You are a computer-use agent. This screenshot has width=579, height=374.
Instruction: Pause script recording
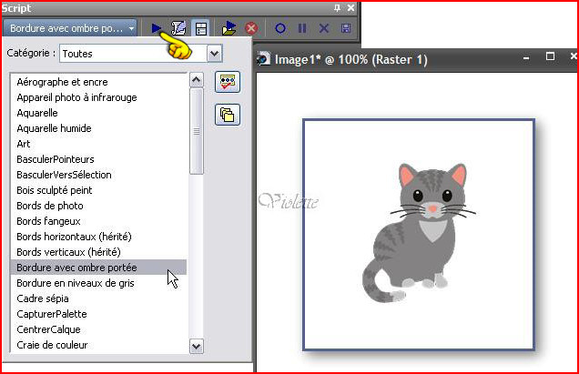click(x=302, y=28)
